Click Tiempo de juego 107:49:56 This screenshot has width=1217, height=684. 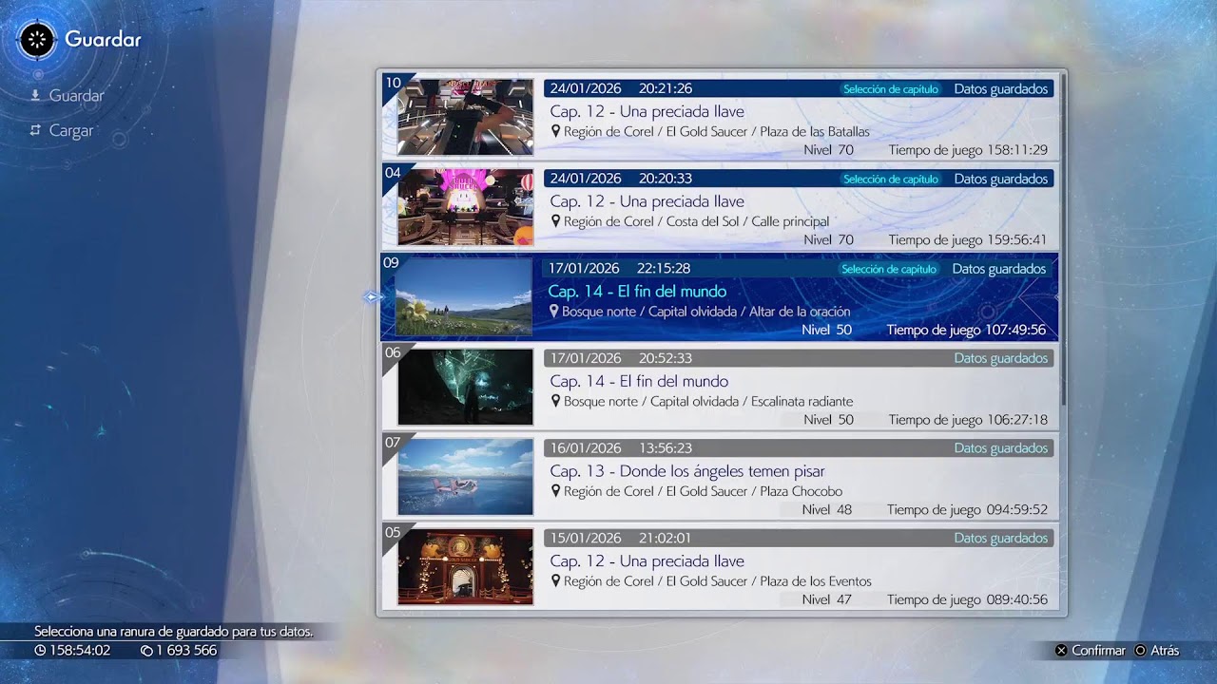coord(966,331)
